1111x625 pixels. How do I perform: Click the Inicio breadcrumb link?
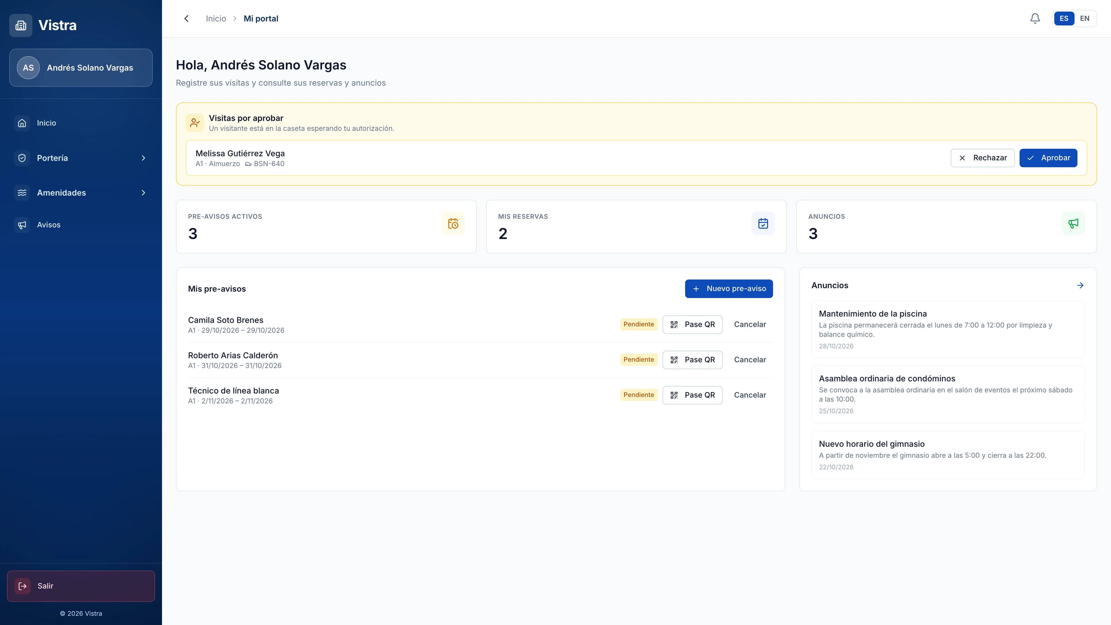[x=216, y=19]
